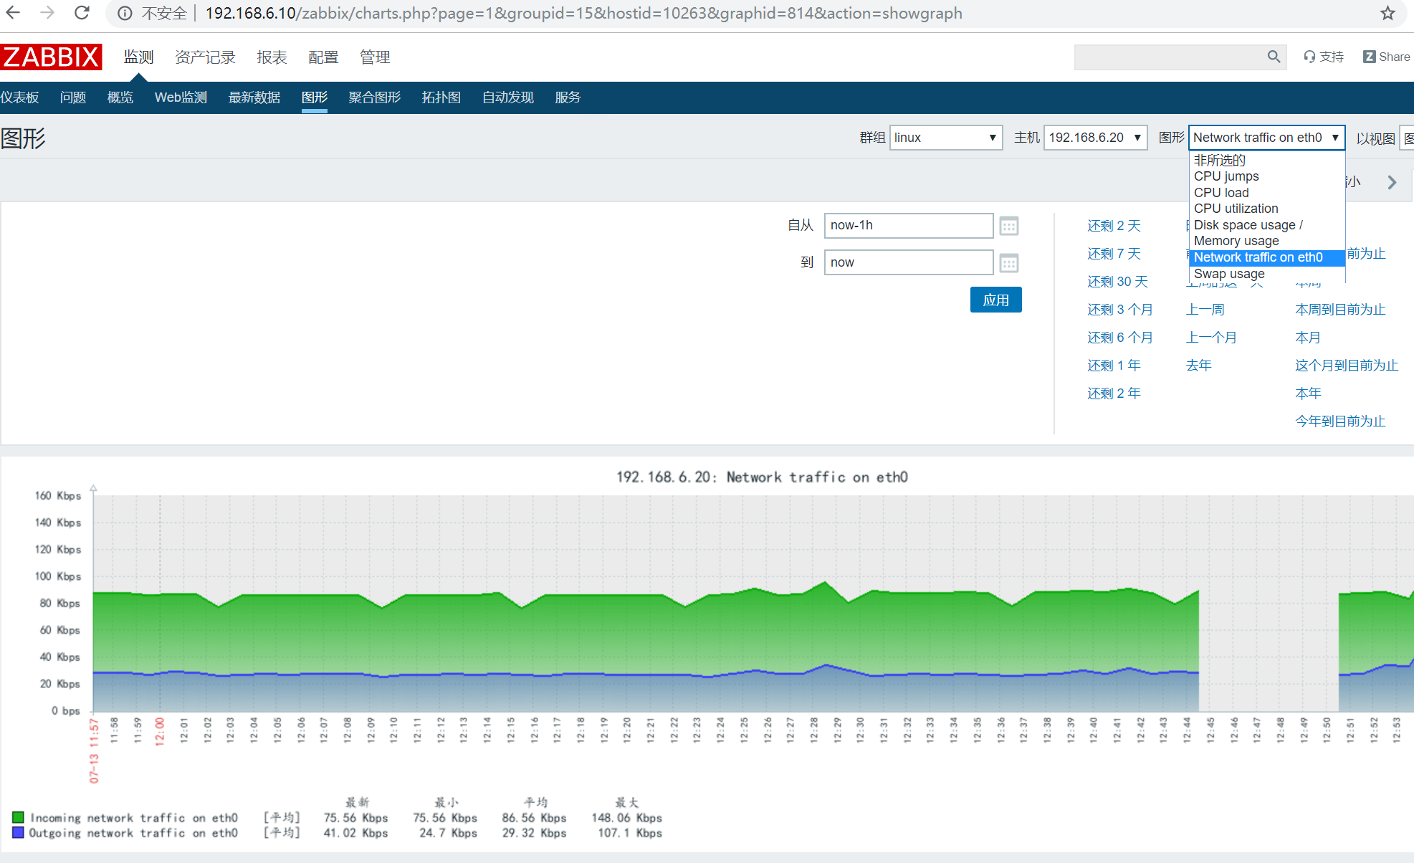The height and width of the screenshot is (863, 1414).
Task: Select 今年到目前为止 time range
Action: [x=1340, y=421]
